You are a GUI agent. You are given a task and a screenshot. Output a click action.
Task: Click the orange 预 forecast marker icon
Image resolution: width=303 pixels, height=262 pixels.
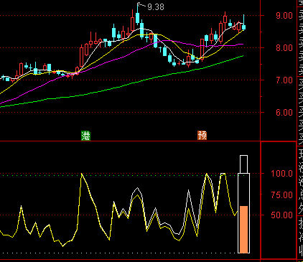(x=202, y=136)
